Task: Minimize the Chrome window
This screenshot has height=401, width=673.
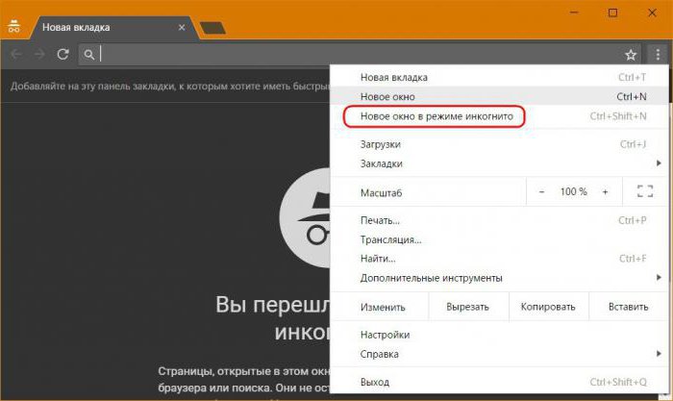Action: 574,13
